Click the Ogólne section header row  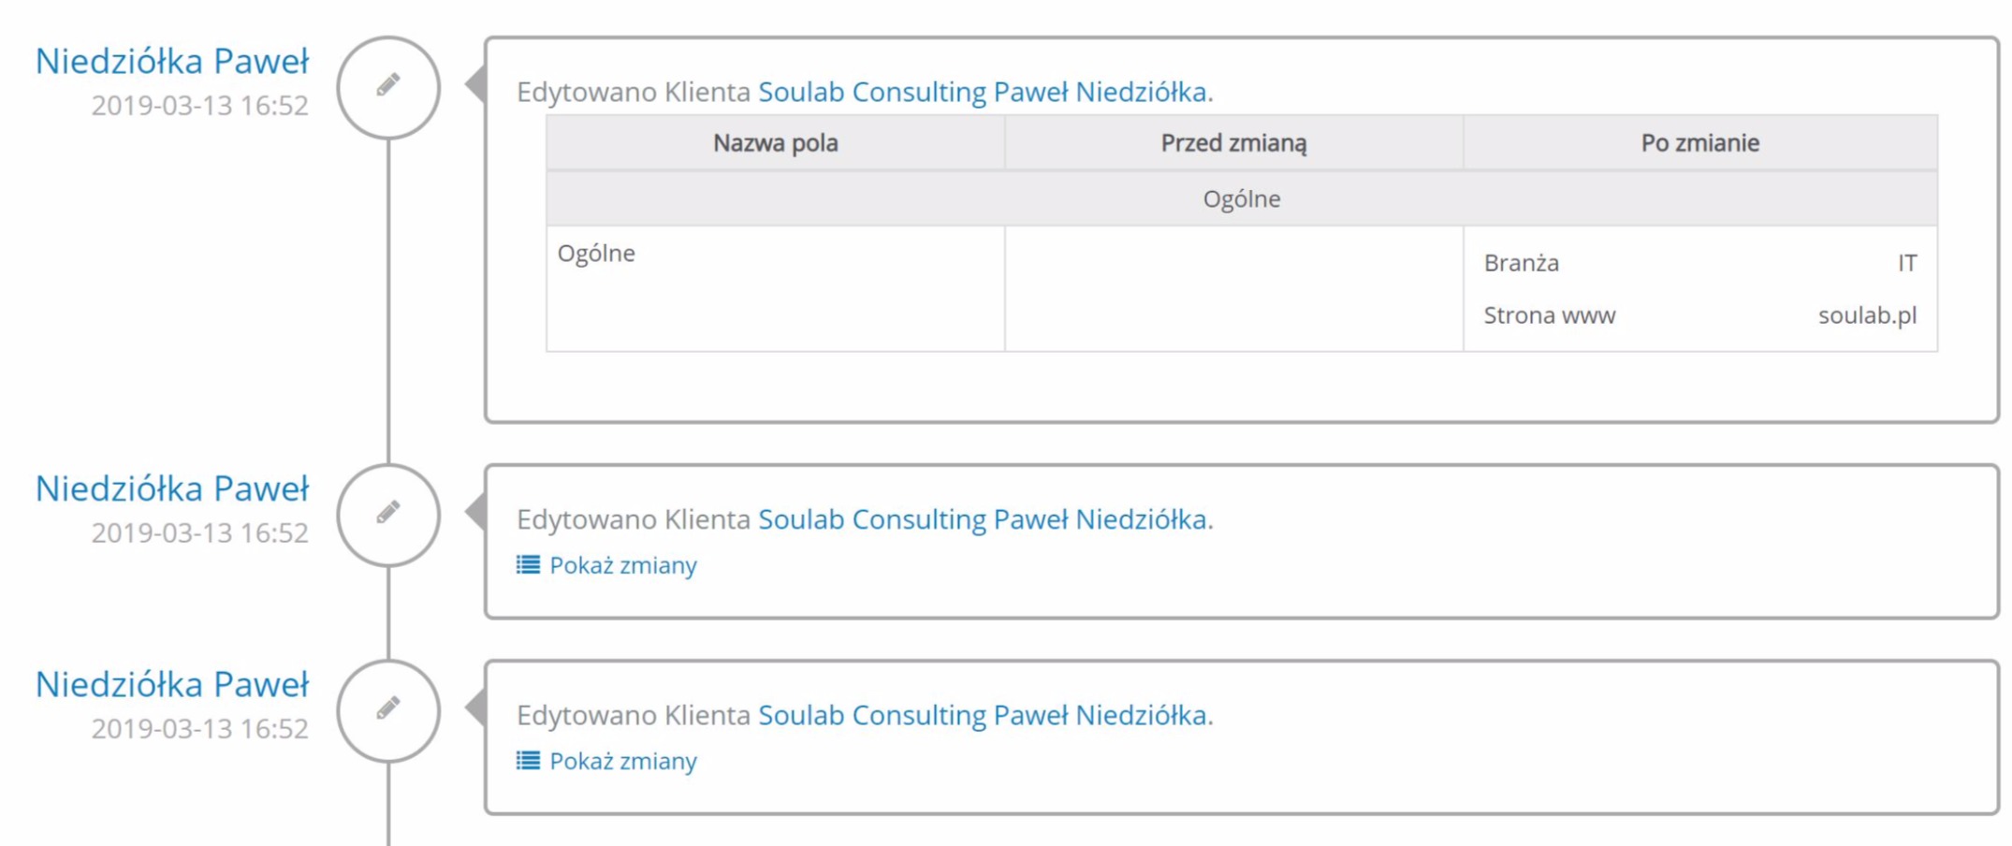point(1241,198)
